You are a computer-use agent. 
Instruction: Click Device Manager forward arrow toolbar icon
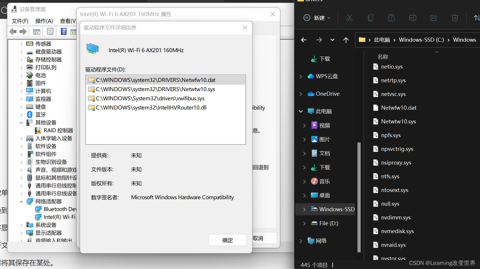pyautogui.click(x=23, y=32)
